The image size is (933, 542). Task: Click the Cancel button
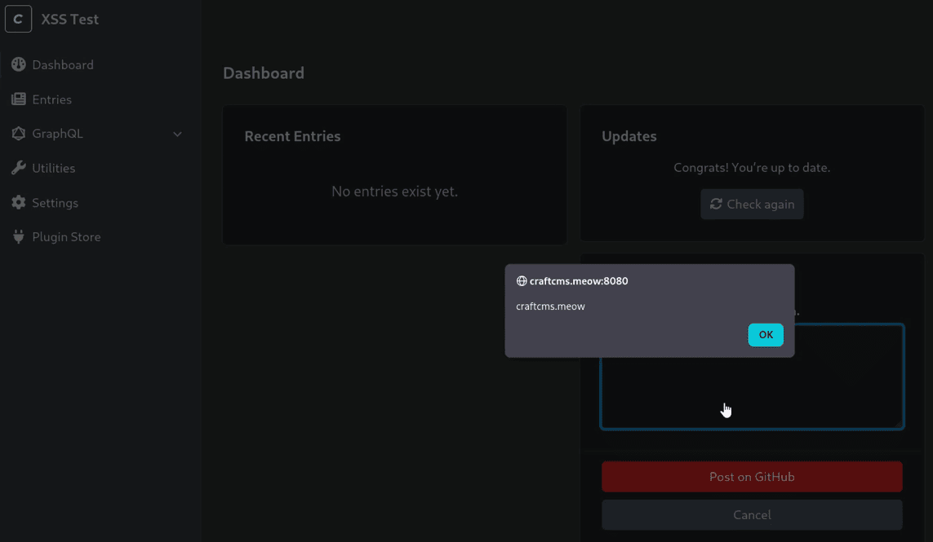point(752,514)
